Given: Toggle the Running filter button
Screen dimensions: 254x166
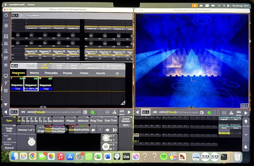Looking at the screenshot, I should tap(31, 66).
